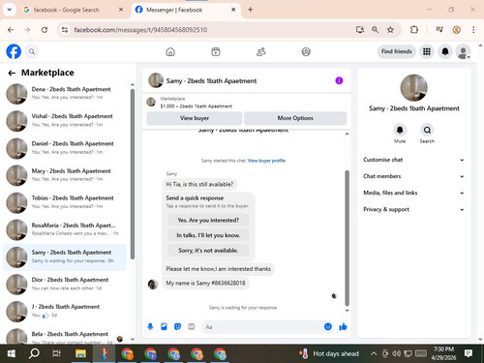This screenshot has width=484, height=363.
Task: Open the emoji picker in message box
Action: coord(328,326)
